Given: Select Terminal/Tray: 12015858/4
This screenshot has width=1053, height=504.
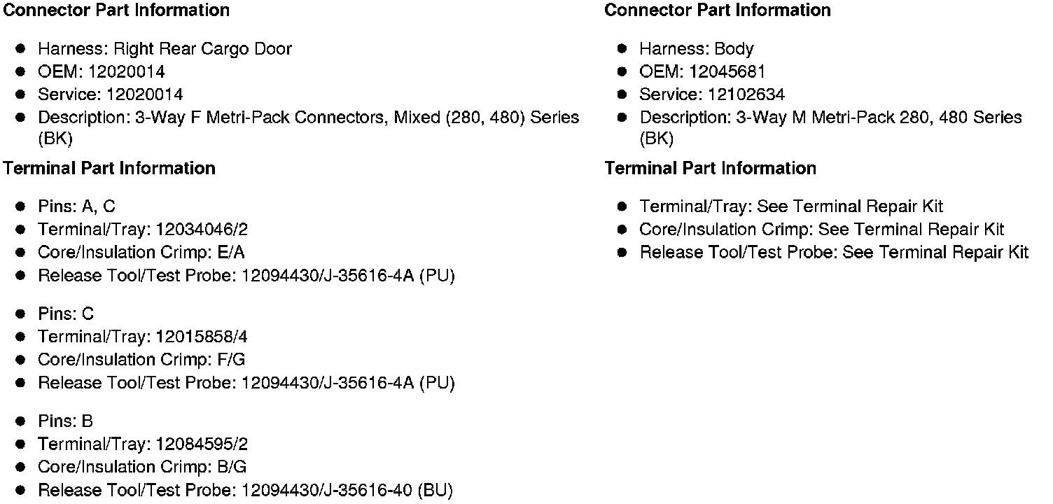Looking at the screenshot, I should 143,337.
